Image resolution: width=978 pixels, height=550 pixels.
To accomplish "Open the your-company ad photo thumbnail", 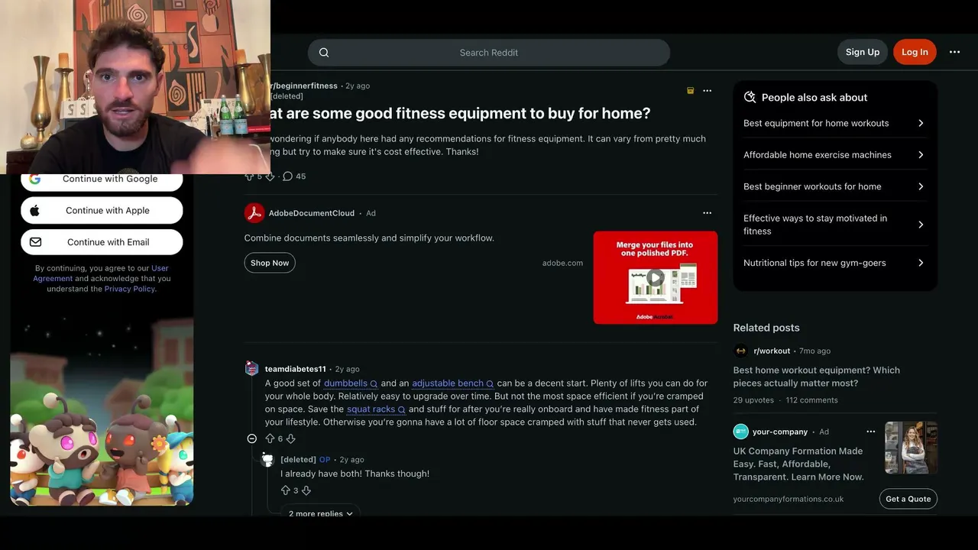I will tap(912, 448).
